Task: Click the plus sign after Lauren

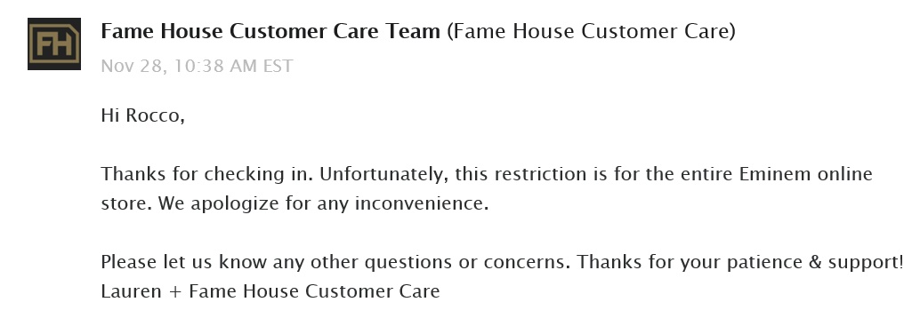Action: pyautogui.click(x=175, y=291)
